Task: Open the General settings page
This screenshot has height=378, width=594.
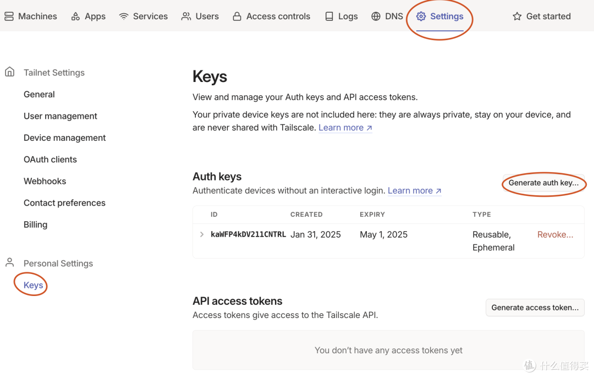Action: click(39, 95)
